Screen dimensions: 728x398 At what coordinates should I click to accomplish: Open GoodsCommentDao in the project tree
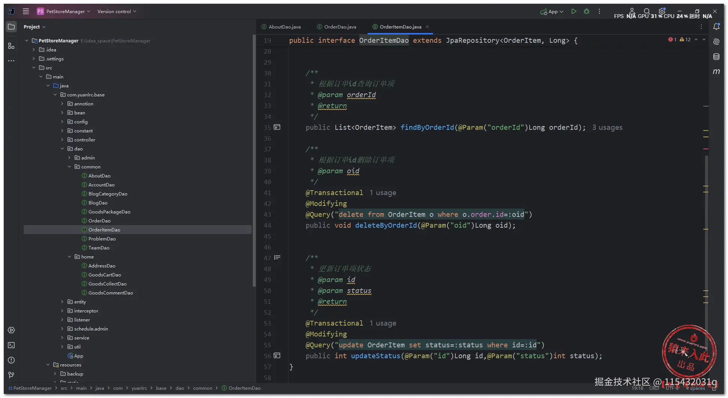tap(111, 293)
